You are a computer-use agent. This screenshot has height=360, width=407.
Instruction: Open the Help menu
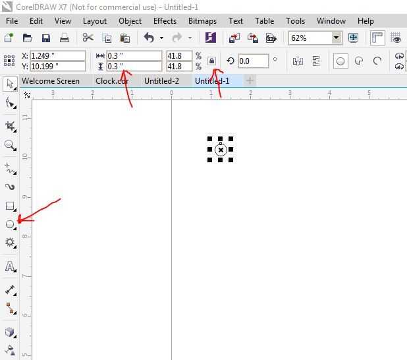pos(366,21)
